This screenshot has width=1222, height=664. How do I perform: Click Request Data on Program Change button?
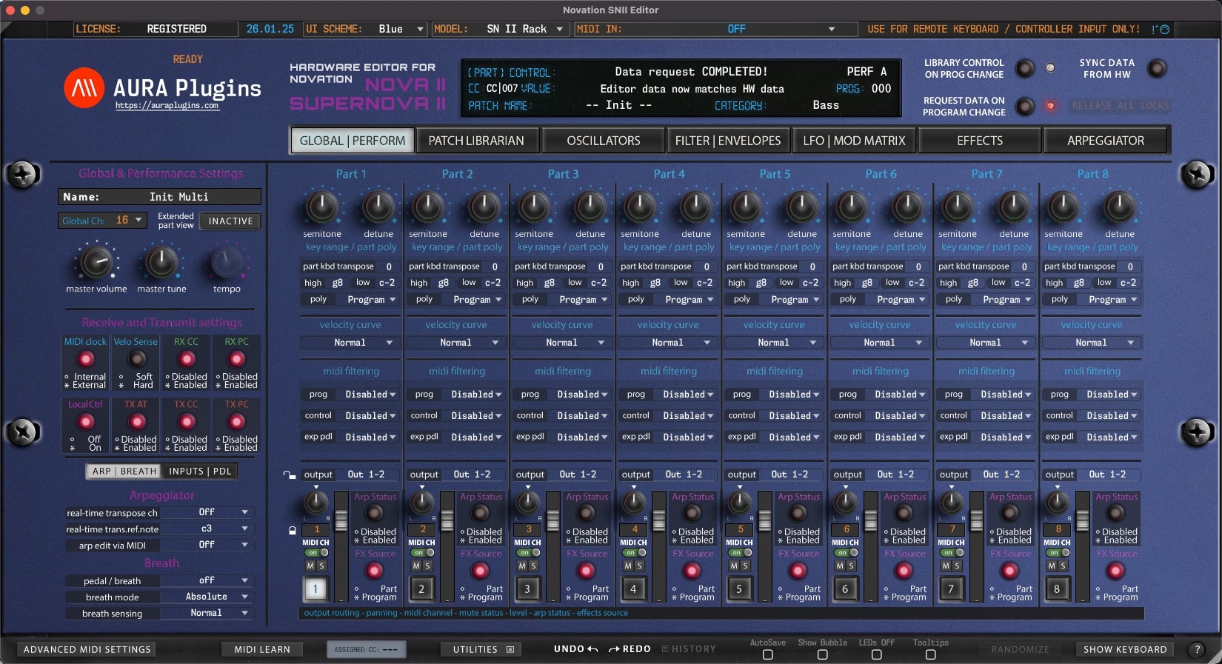click(x=1025, y=107)
